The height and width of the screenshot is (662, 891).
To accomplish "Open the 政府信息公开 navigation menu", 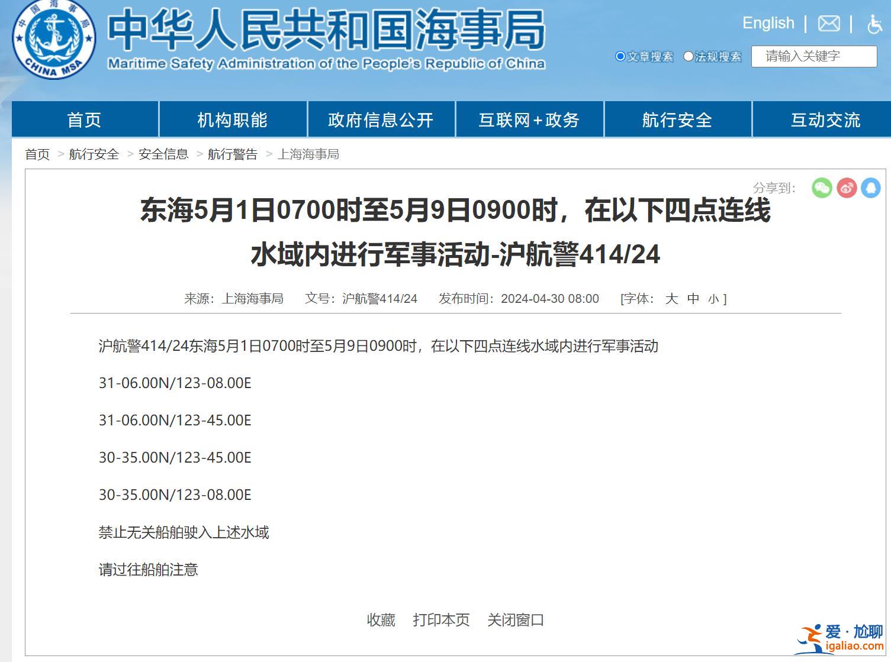I will (x=381, y=120).
